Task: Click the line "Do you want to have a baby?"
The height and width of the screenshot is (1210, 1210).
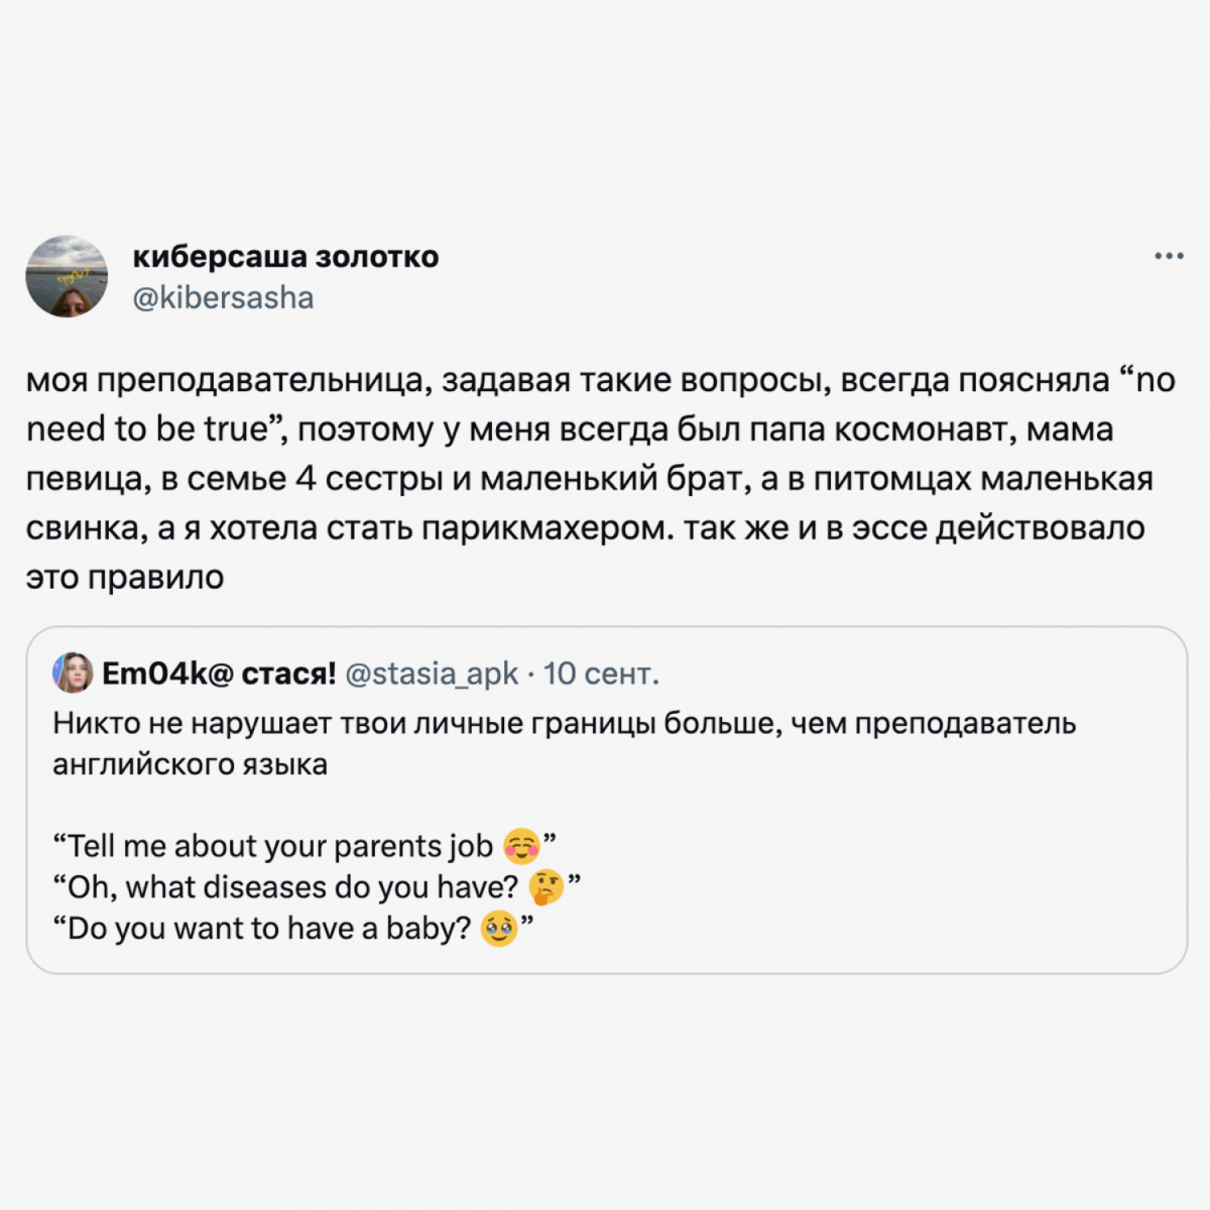Action: [293, 928]
